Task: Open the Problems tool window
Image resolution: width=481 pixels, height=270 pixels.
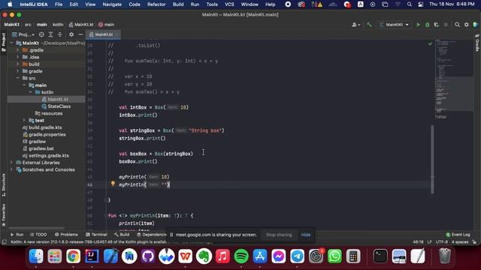Action: (x=66, y=235)
